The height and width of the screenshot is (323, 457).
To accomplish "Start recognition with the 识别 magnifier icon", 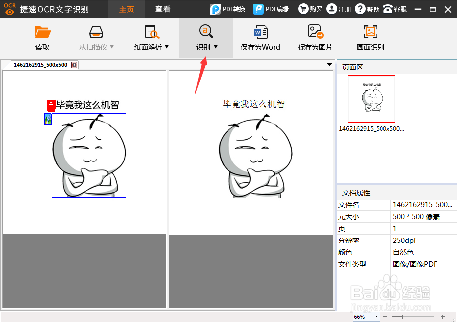I will (206, 31).
